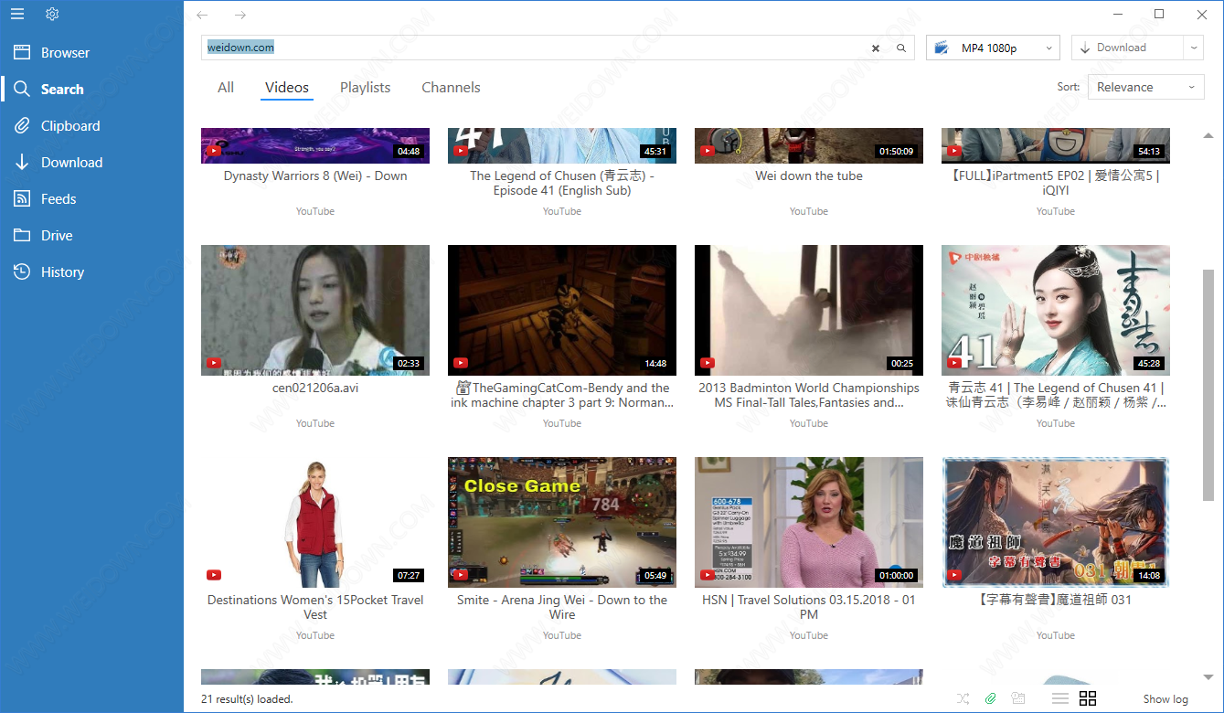The width and height of the screenshot is (1224, 713).
Task: Go to the Search section
Action: tap(91, 90)
